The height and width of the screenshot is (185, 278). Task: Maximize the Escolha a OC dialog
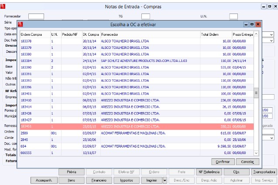pos(252,24)
